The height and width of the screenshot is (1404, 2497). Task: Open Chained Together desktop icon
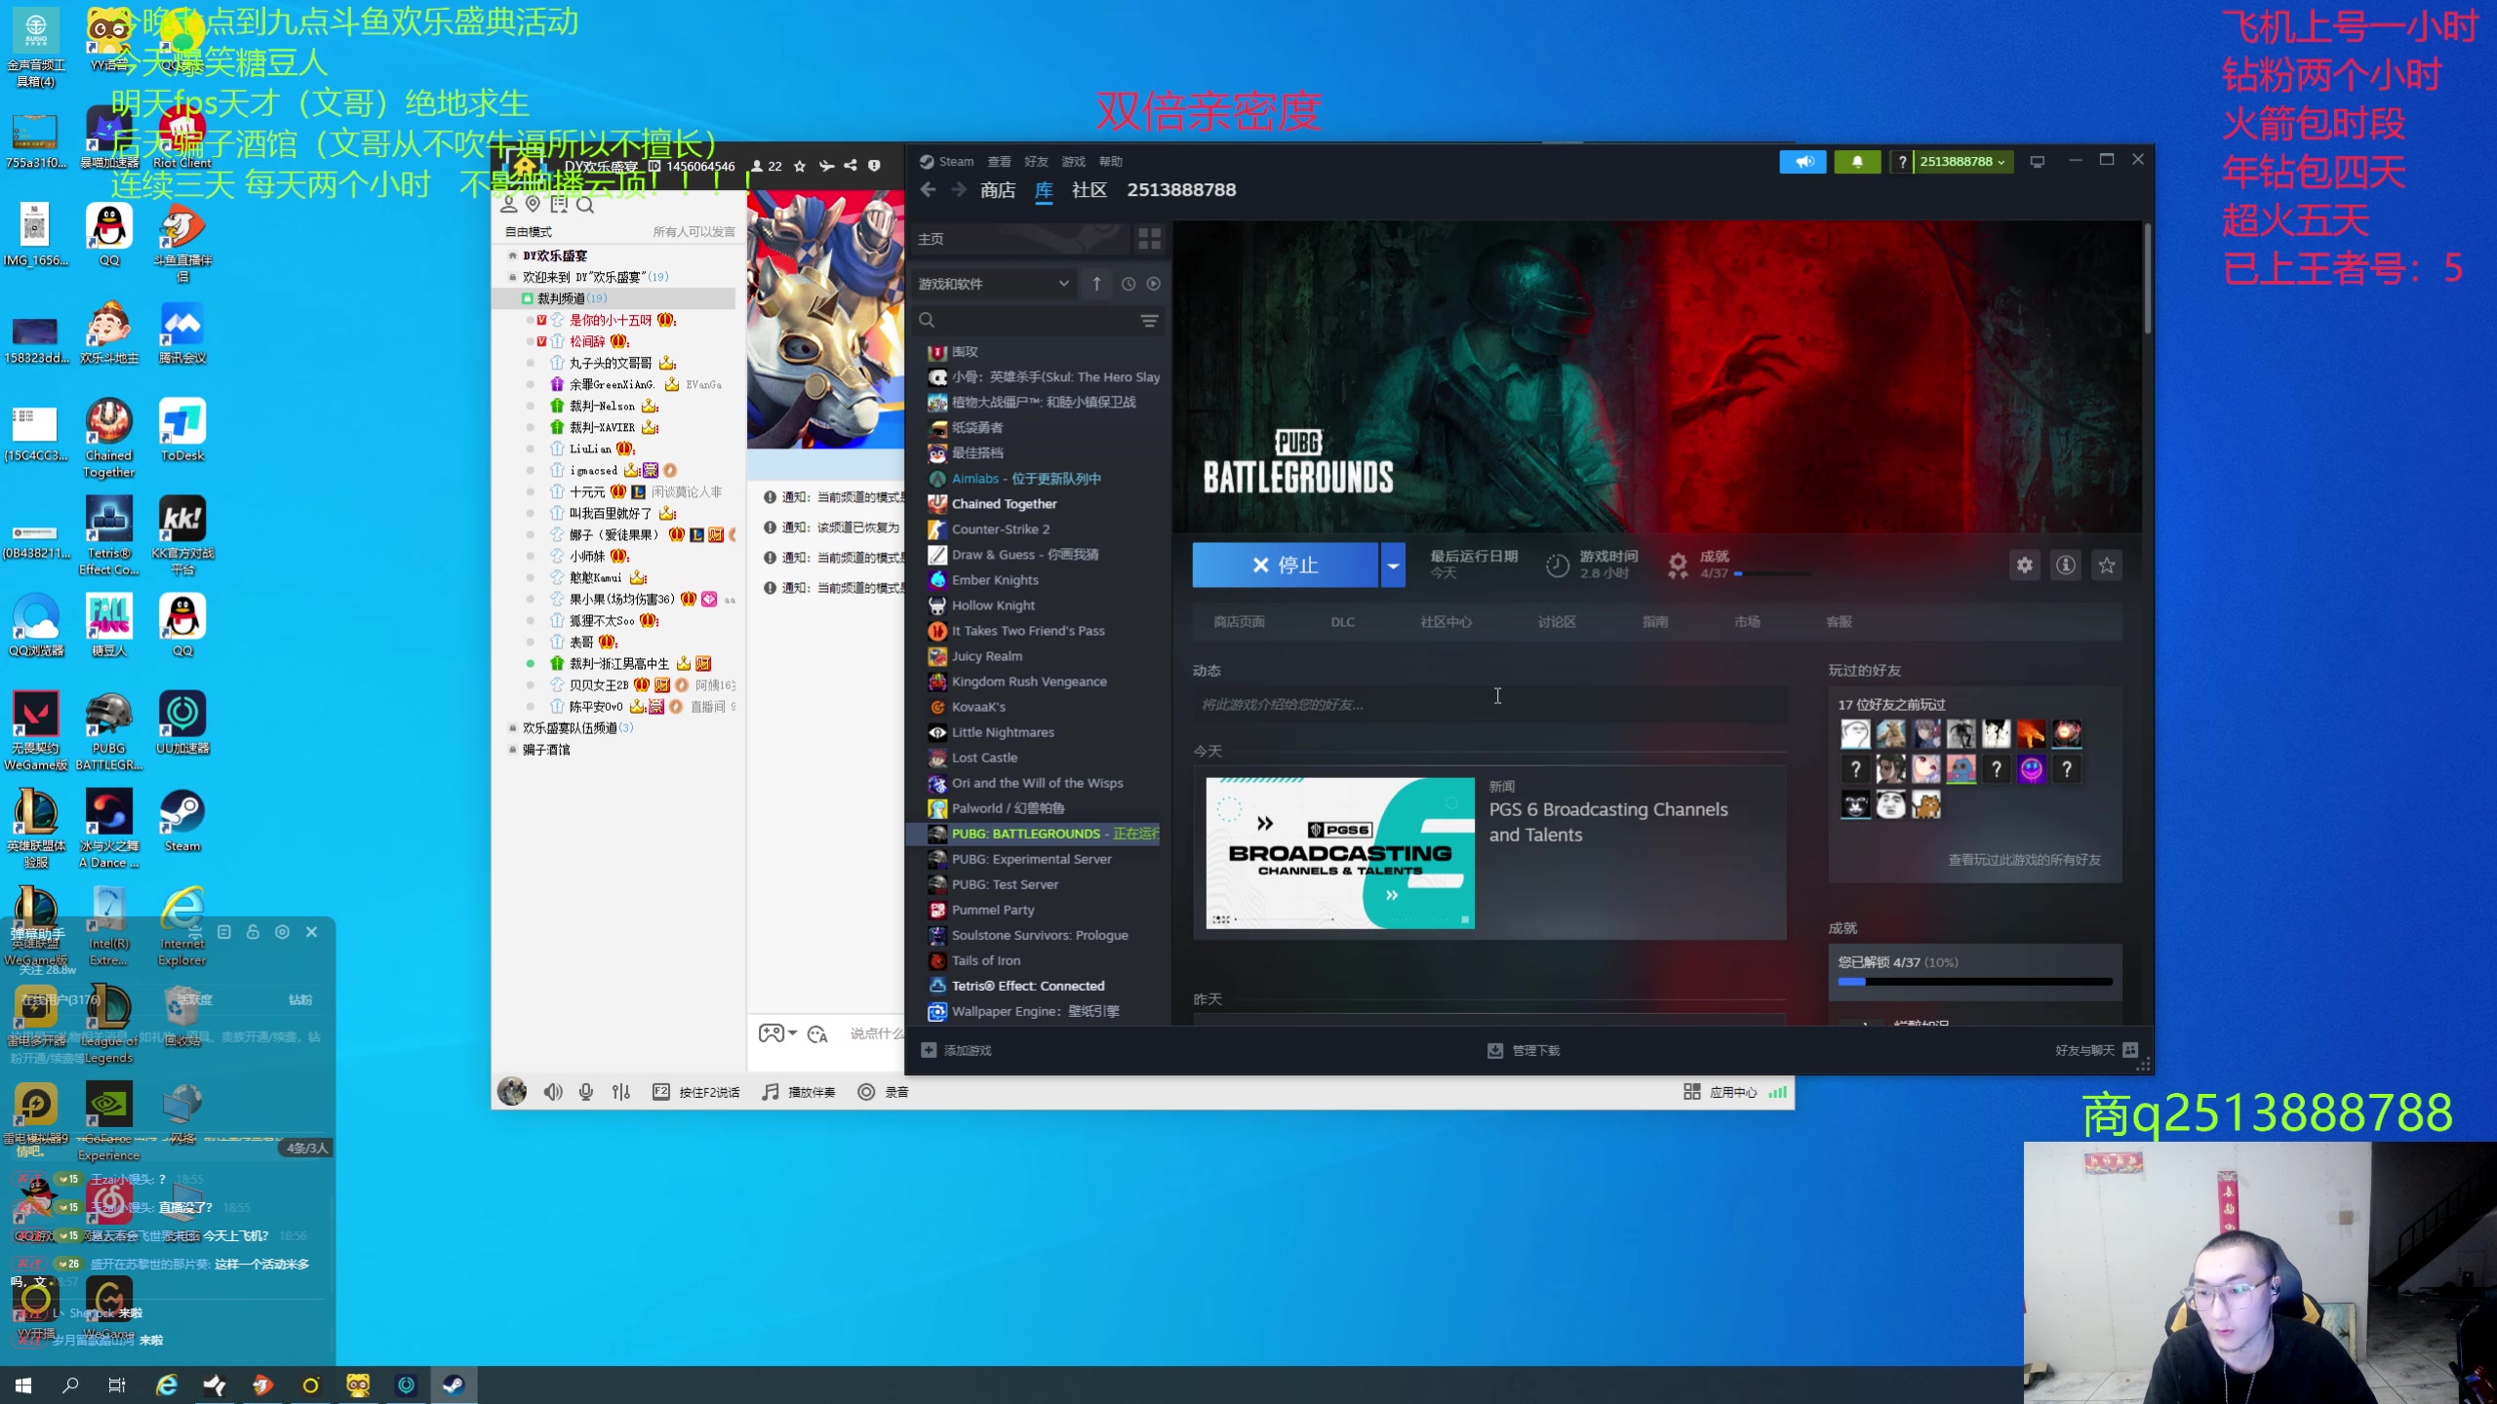coord(109,439)
